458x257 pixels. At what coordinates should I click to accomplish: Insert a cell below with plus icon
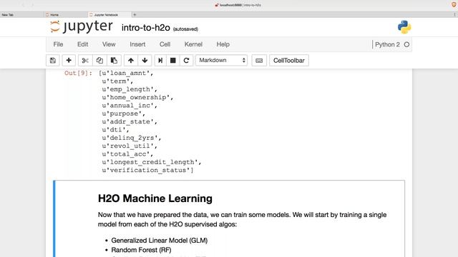click(69, 60)
